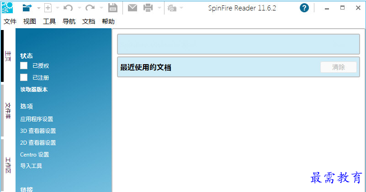The image size is (366, 192).
Task: Open the undo history dropdown arrow
Action: 80,8
